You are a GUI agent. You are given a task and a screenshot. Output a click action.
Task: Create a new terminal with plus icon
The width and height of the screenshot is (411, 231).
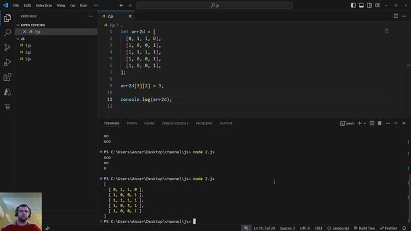pos(360,123)
